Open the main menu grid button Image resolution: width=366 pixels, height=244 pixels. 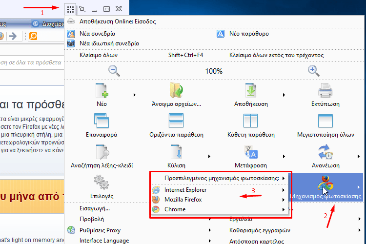coord(70,9)
